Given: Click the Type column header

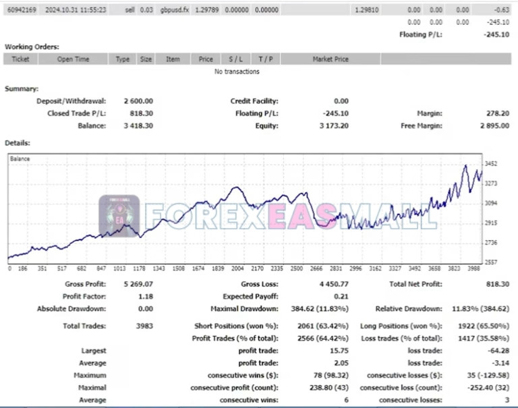Looking at the screenshot, I should pos(122,59).
